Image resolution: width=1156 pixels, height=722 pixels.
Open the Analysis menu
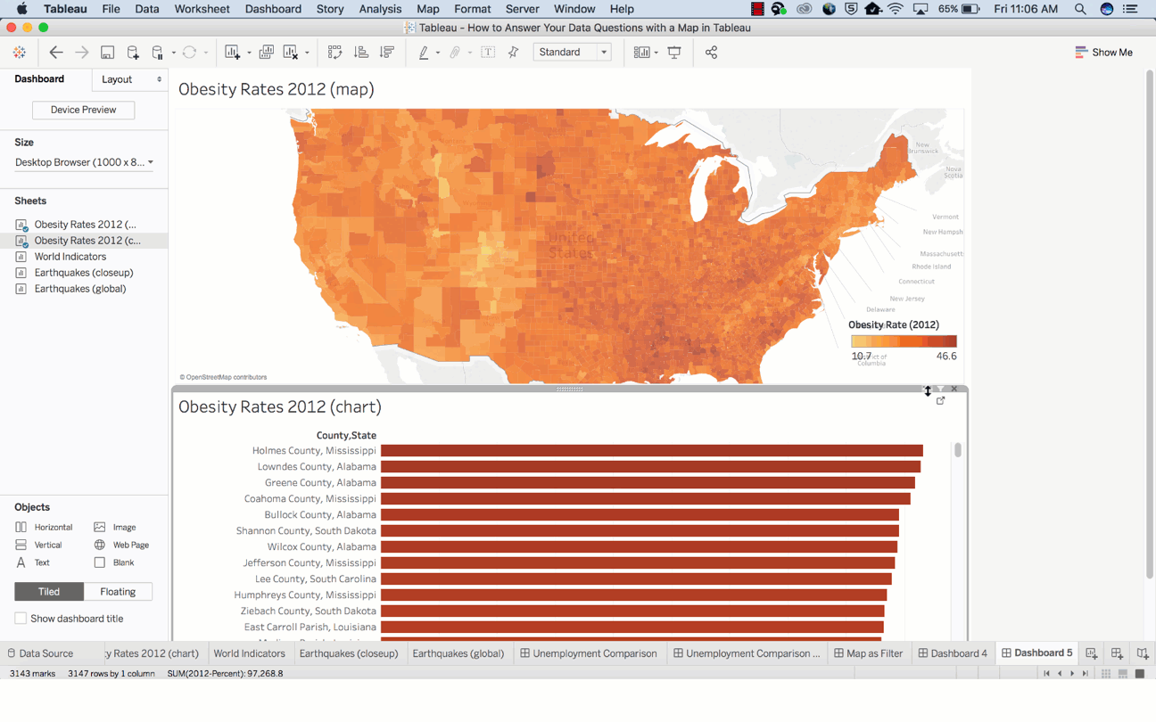(380, 9)
